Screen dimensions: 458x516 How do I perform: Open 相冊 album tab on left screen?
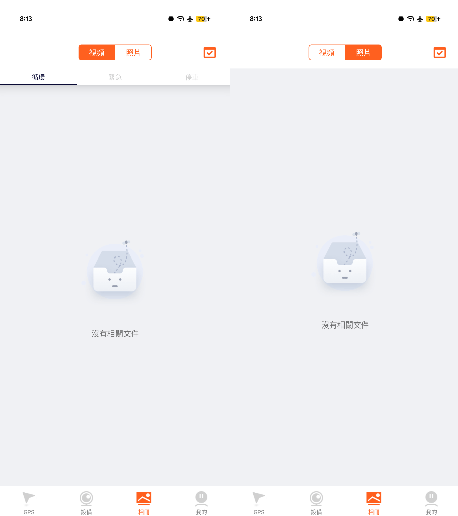pos(144,503)
